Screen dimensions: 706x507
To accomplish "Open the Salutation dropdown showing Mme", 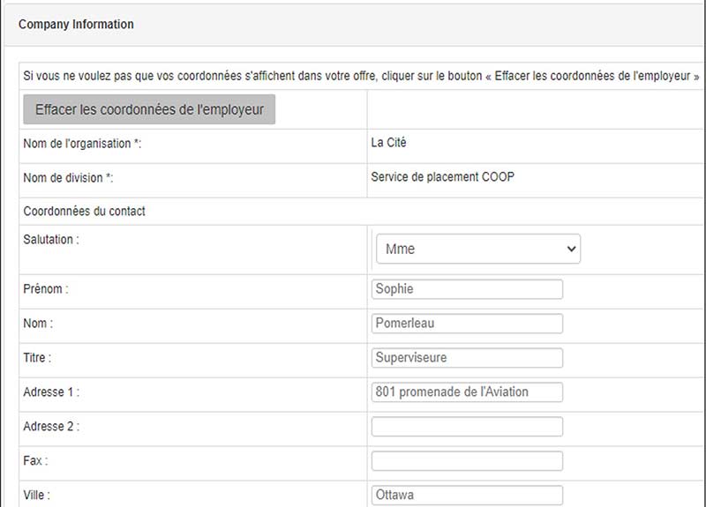I will point(478,249).
